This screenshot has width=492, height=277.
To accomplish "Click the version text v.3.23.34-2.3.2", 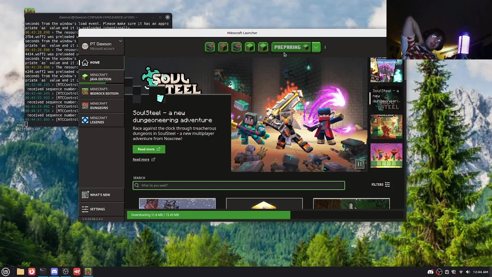I will pos(93,219).
